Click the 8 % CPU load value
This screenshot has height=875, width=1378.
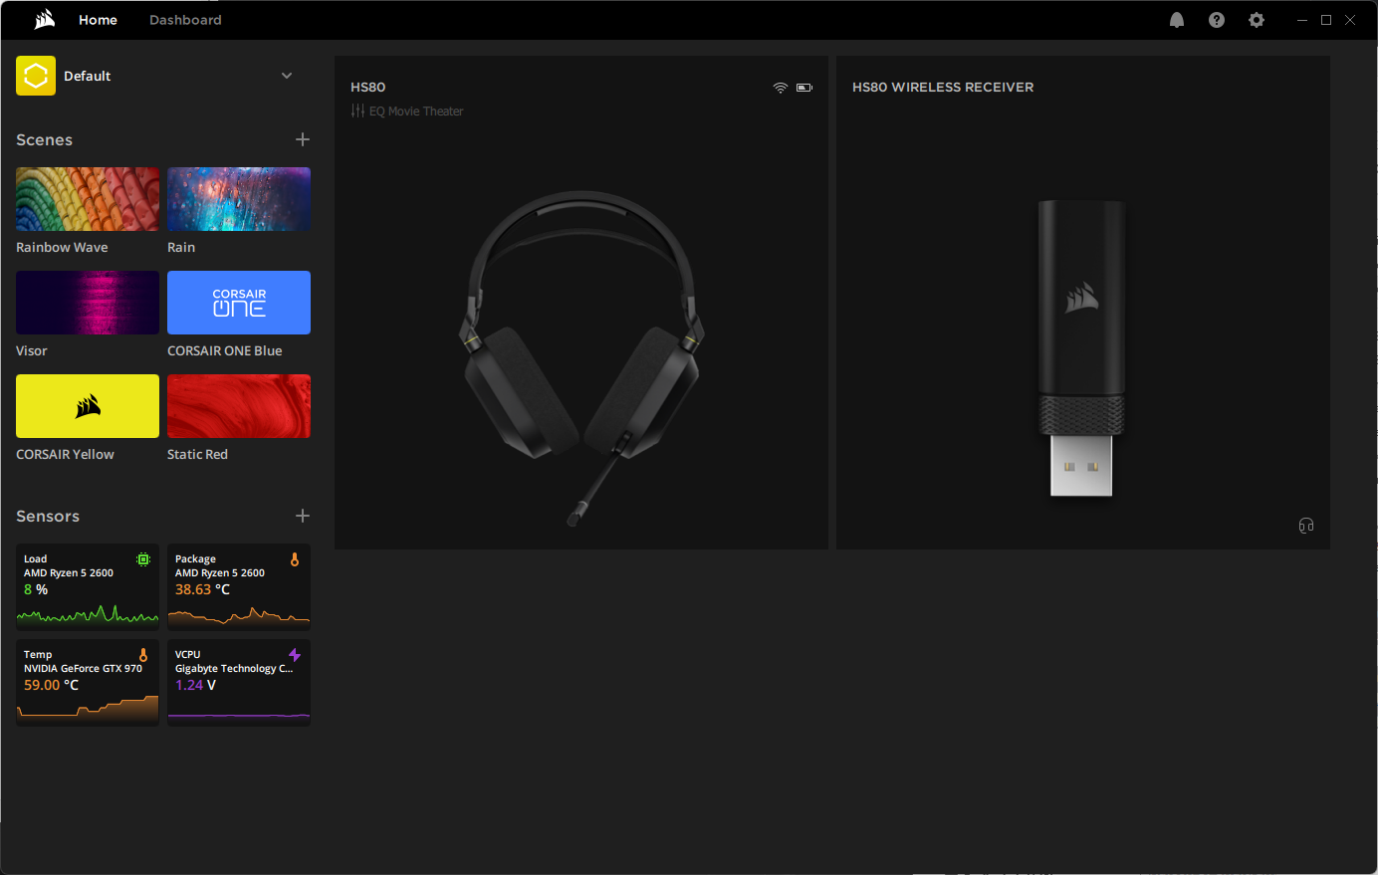[x=36, y=589]
